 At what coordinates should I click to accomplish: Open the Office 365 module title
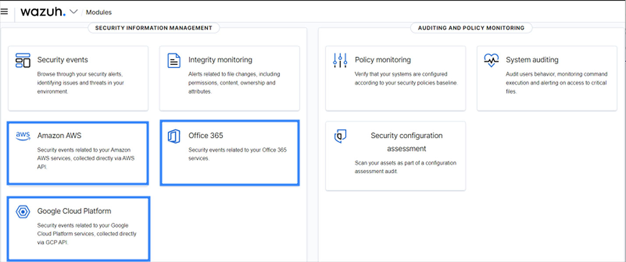point(206,135)
